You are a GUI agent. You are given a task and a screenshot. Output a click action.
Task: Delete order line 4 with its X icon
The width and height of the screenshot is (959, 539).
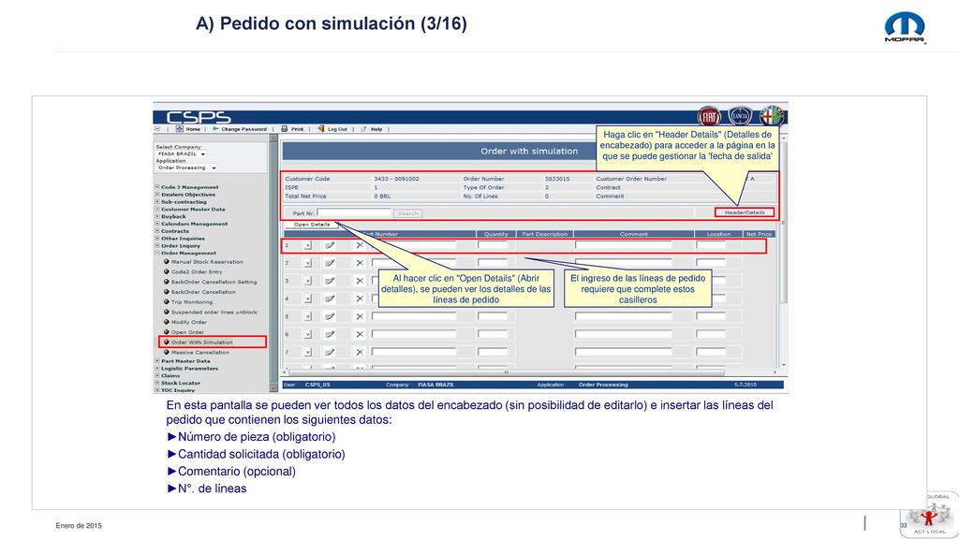(360, 299)
